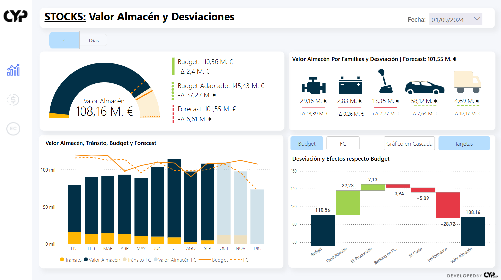Click the dollar sign sidebar icon
Screen dimensions: 501x280
[x=13, y=100]
